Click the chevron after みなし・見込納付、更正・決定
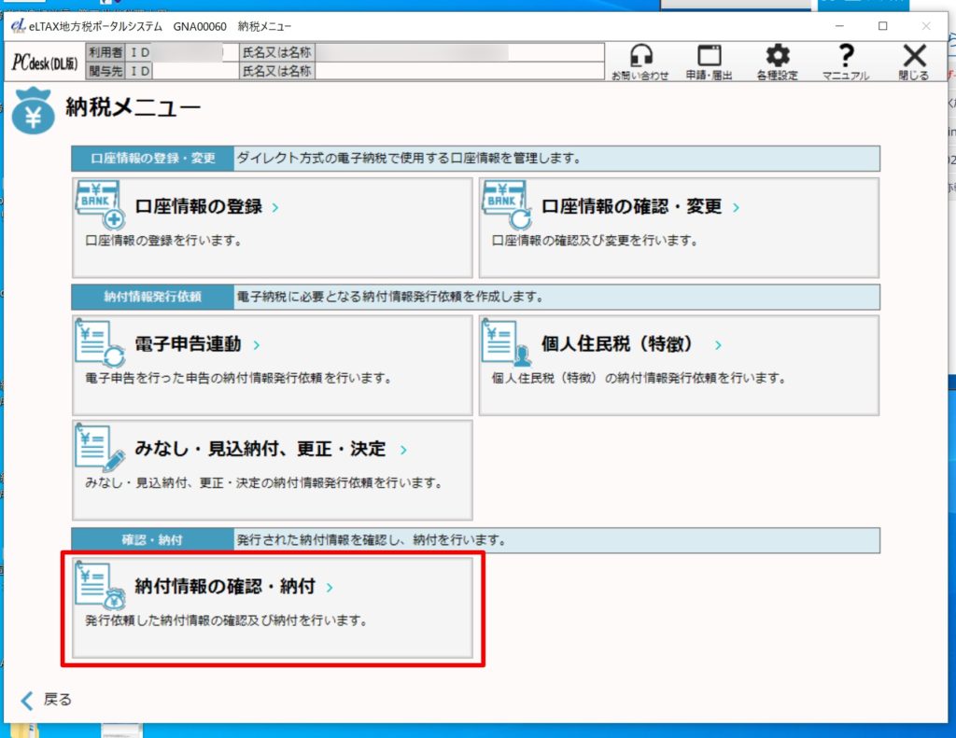 403,450
